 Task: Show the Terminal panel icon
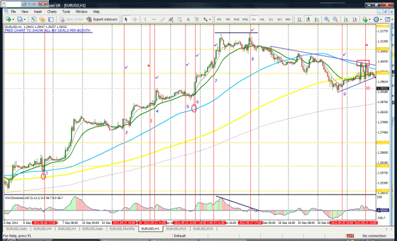pyautogui.click(x=51, y=19)
